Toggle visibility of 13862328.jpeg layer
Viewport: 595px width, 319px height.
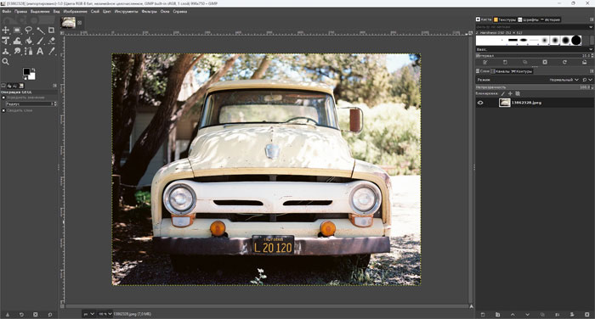click(x=480, y=103)
